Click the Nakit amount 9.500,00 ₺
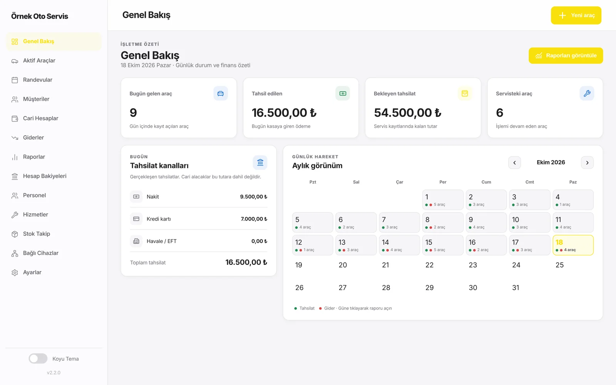Screen dimensions: 616x385 (254, 197)
